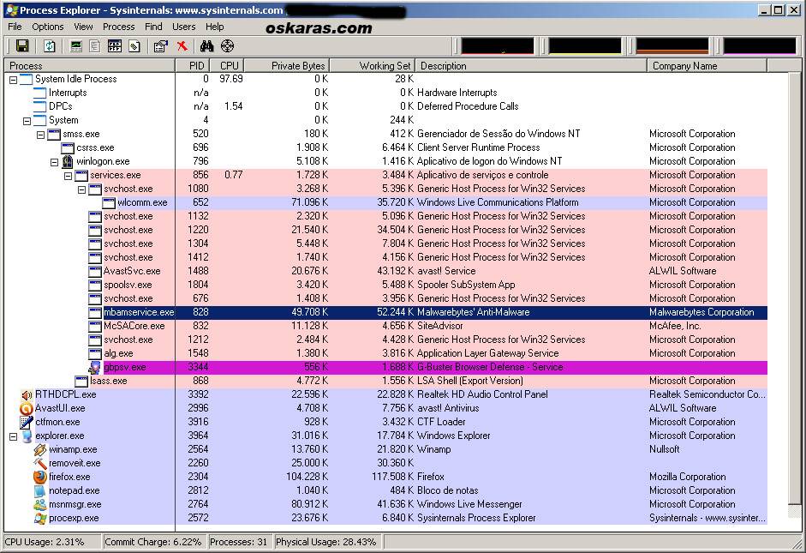
Task: Open the Options menu
Action: pyautogui.click(x=48, y=27)
